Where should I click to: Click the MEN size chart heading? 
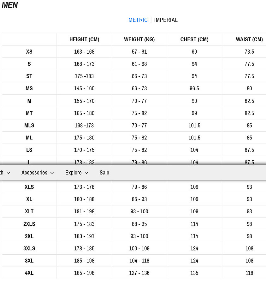(x=10, y=5)
